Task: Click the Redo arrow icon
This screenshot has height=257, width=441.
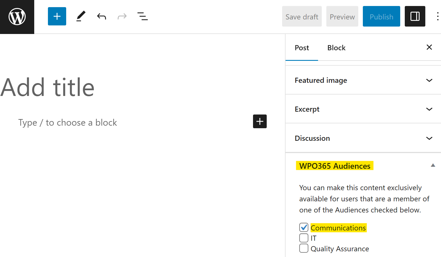Action: [x=122, y=16]
